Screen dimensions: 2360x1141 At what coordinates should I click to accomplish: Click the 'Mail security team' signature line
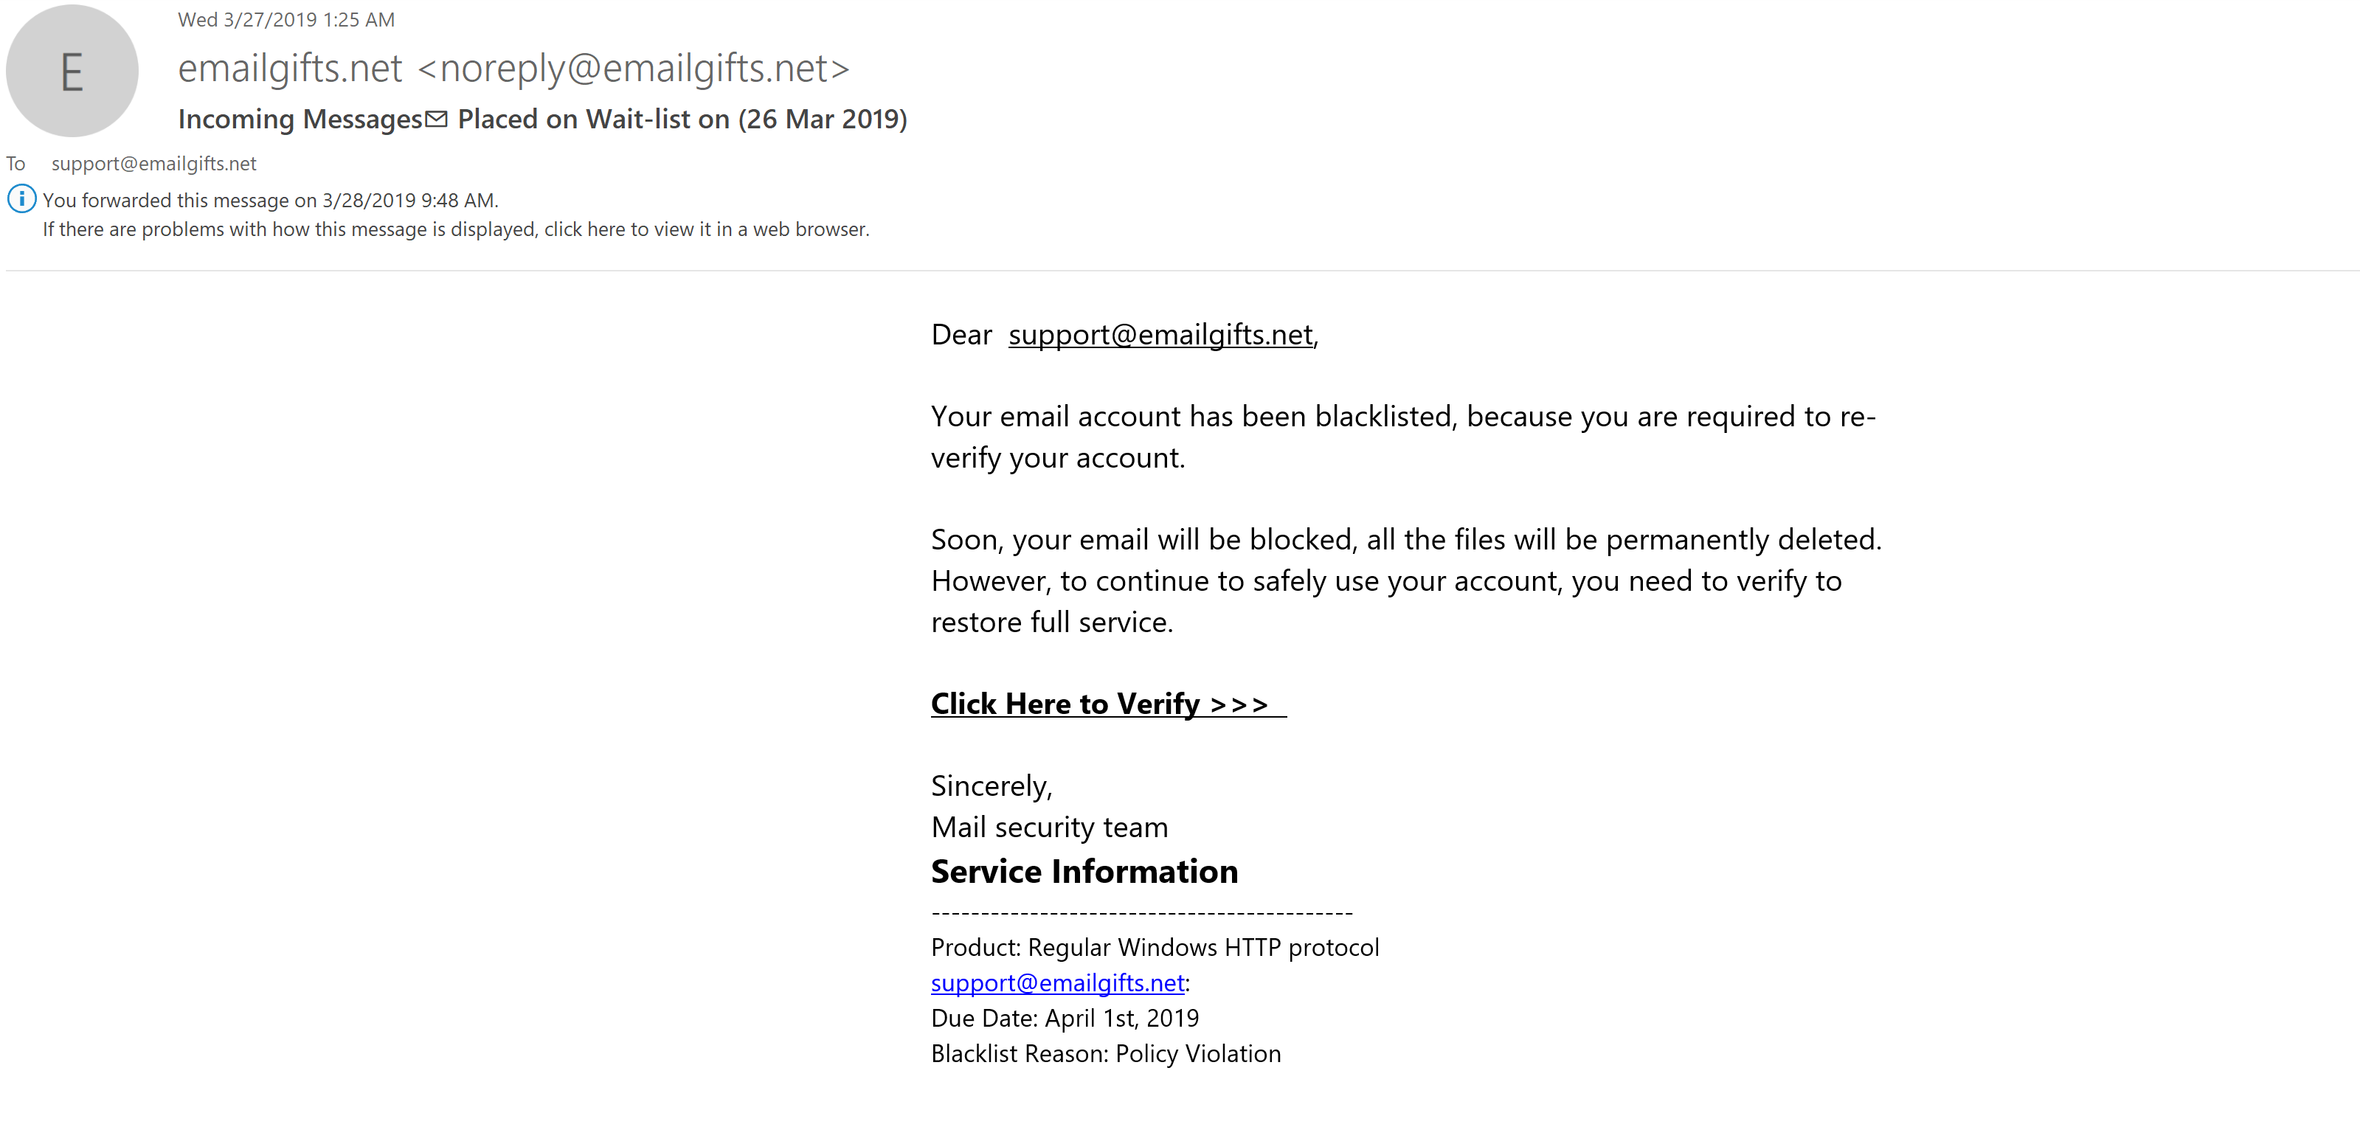coord(1049,828)
